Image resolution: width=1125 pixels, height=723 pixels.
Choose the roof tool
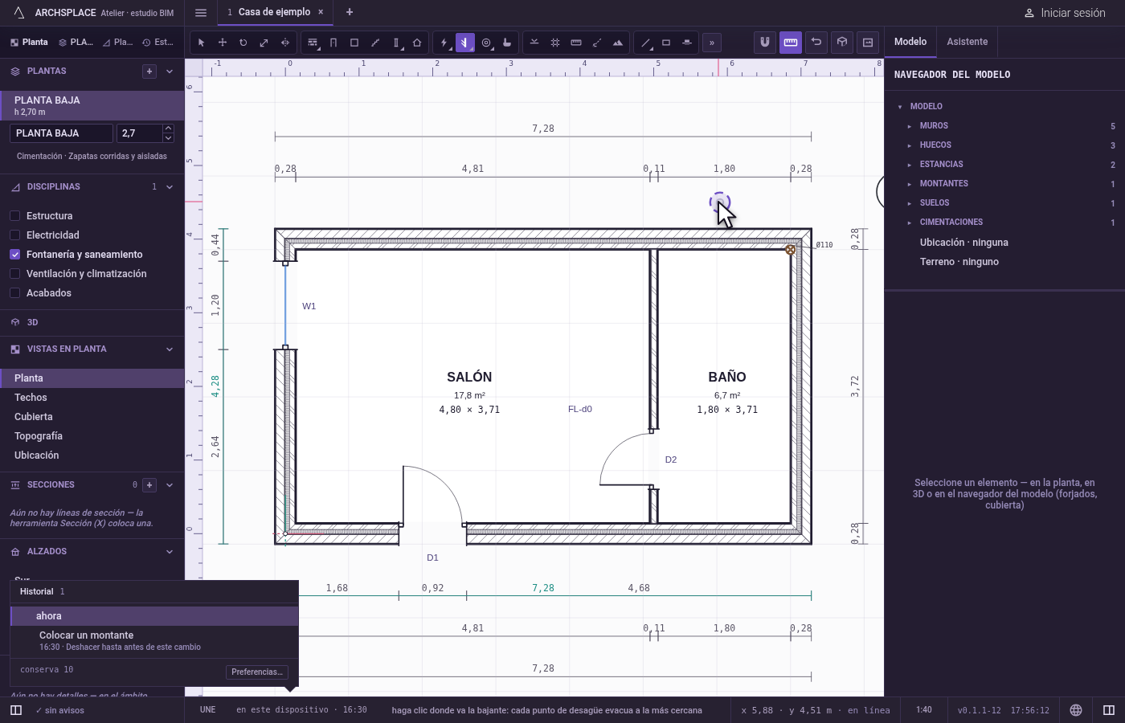(x=417, y=43)
